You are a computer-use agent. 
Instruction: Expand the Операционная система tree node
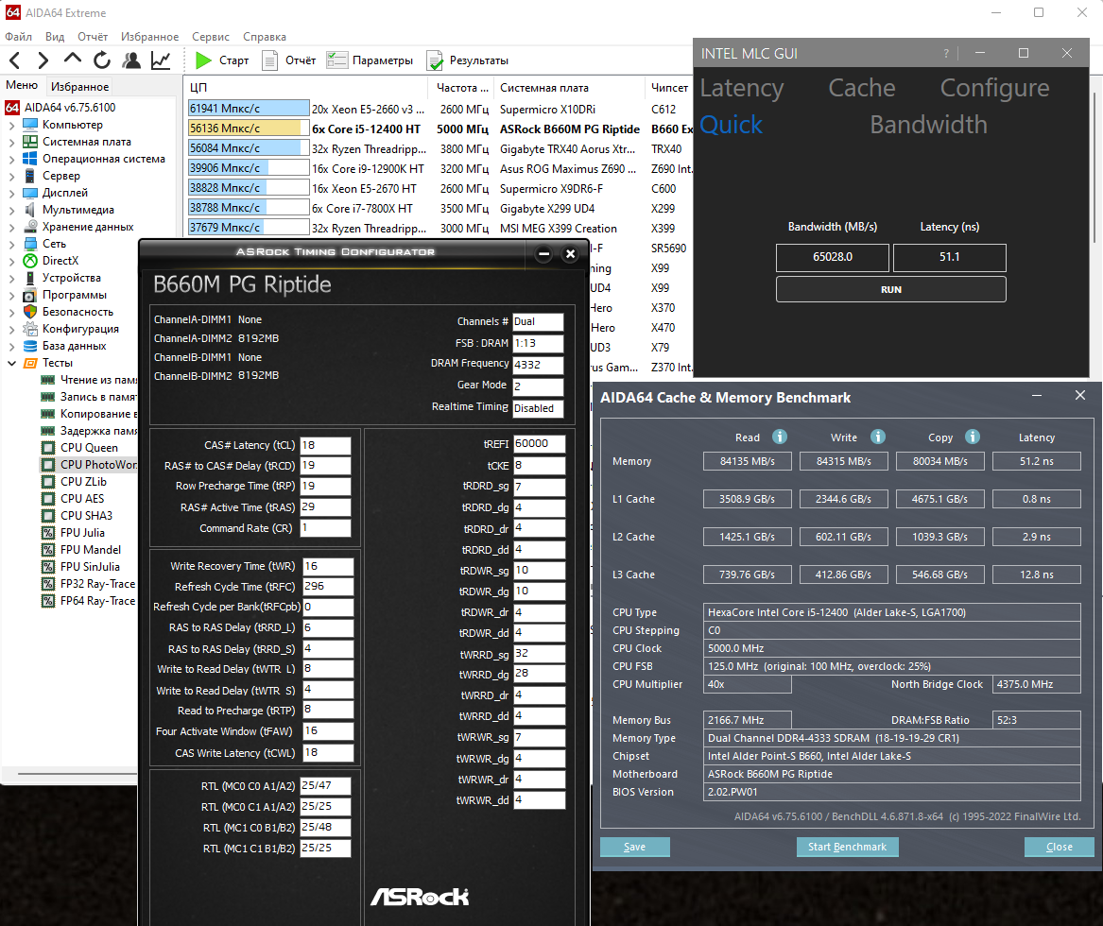[x=11, y=159]
